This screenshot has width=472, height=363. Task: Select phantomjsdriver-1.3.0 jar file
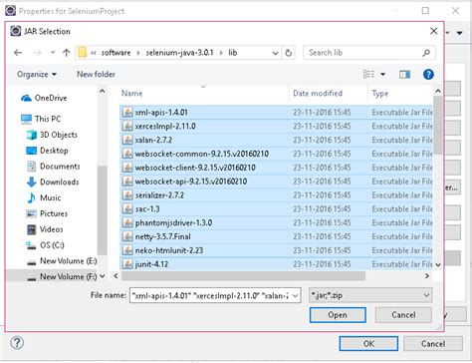pos(276,222)
